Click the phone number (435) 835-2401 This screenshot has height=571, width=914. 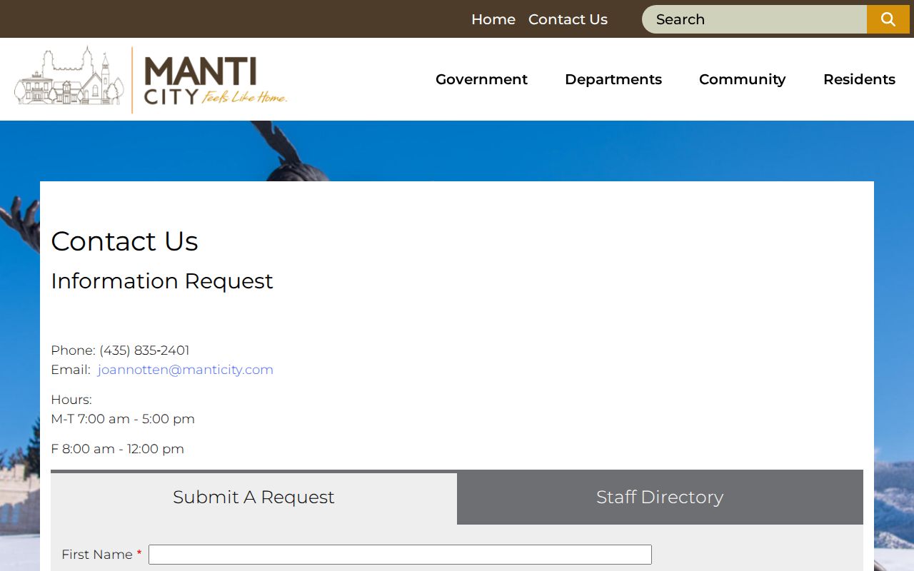[144, 350]
